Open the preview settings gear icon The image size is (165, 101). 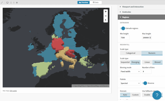point(17,3)
